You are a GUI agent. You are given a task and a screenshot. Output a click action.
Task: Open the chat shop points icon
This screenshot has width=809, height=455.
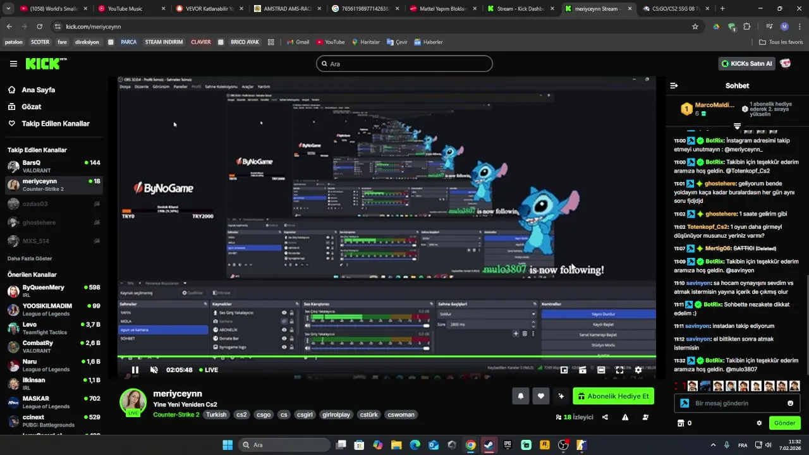[x=681, y=423]
